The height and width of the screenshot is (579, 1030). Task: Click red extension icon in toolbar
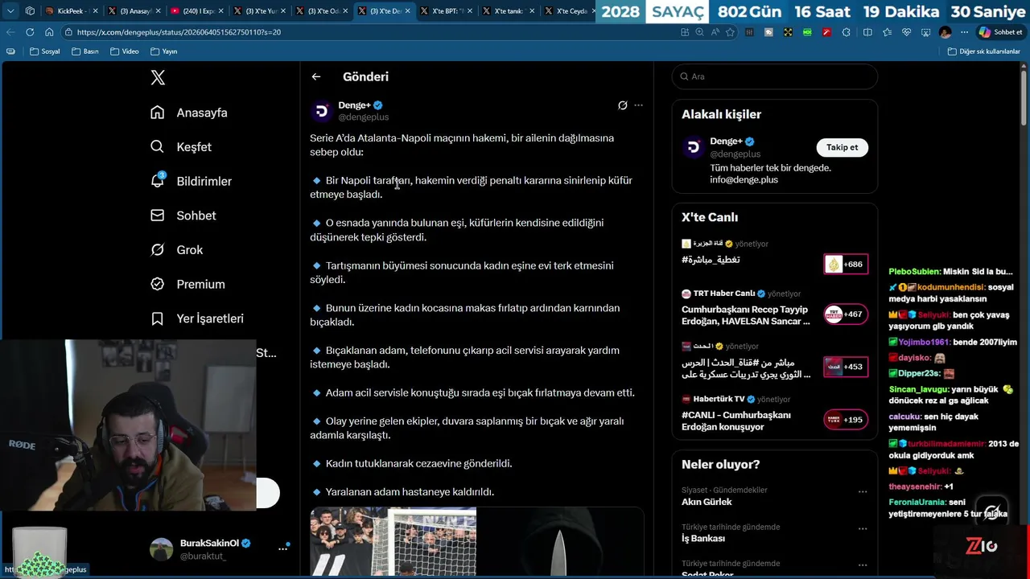(826, 32)
